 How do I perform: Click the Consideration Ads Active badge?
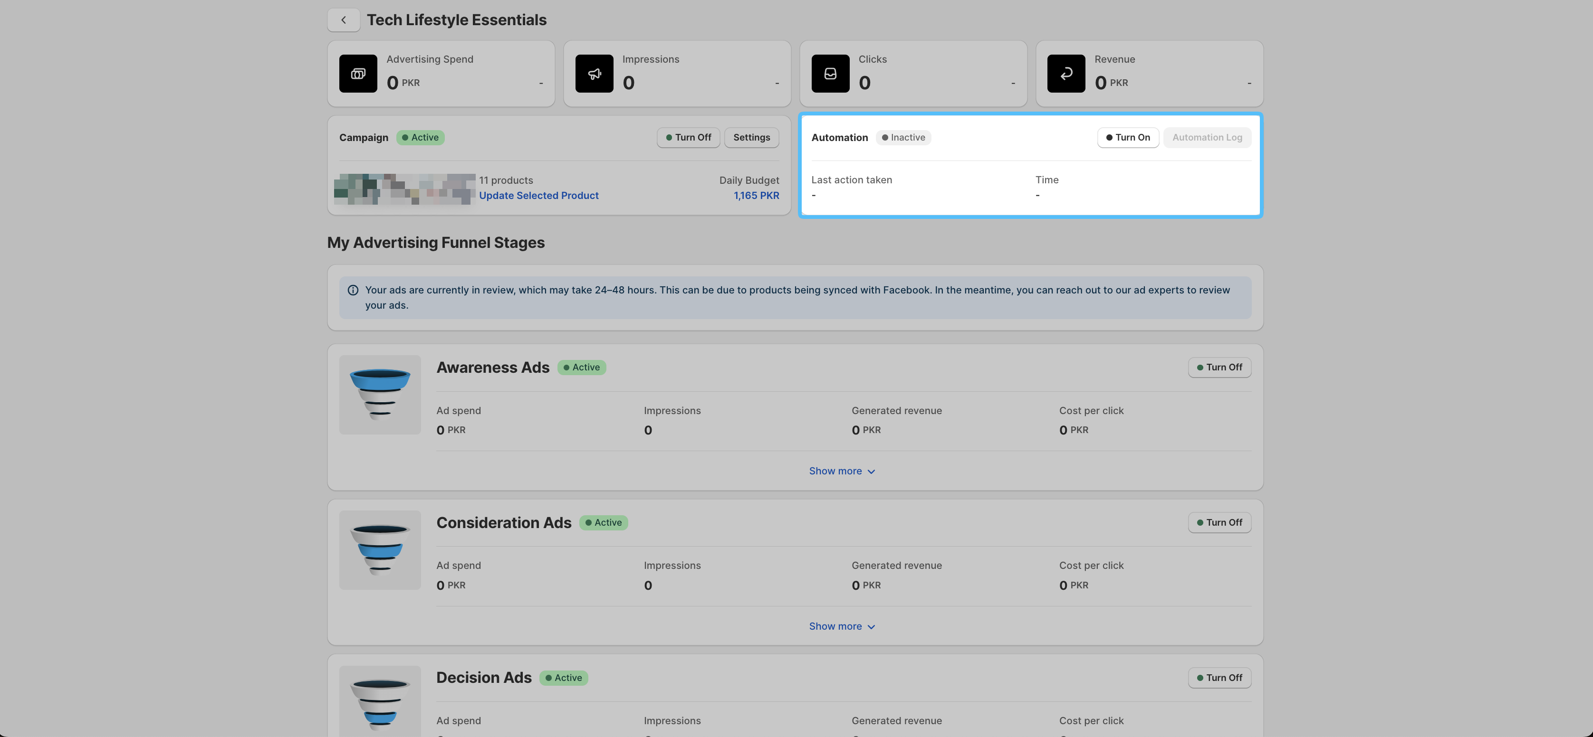point(604,523)
